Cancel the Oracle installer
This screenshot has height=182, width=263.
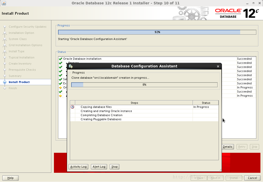pyautogui.click(x=252, y=178)
